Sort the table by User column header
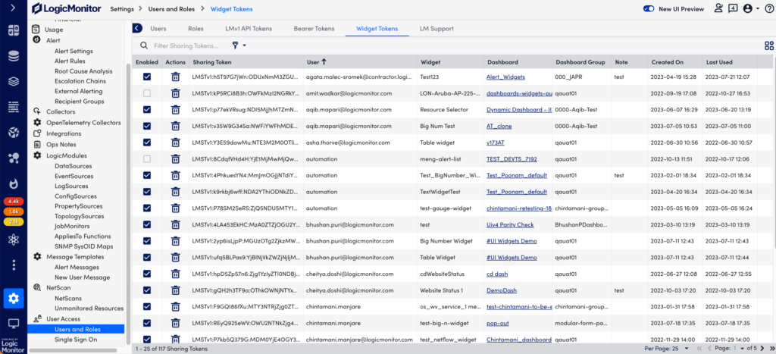 coord(316,62)
